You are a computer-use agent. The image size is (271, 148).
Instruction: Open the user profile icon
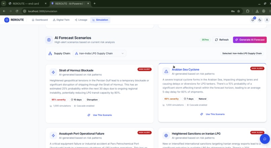coord(267,20)
